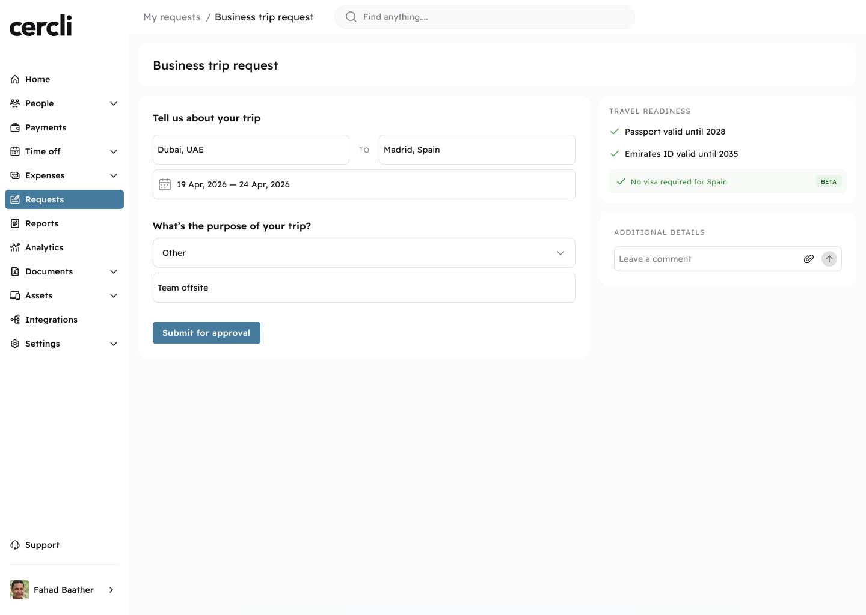This screenshot has width=866, height=615.
Task: Send comment with the arrow icon
Action: click(x=829, y=259)
